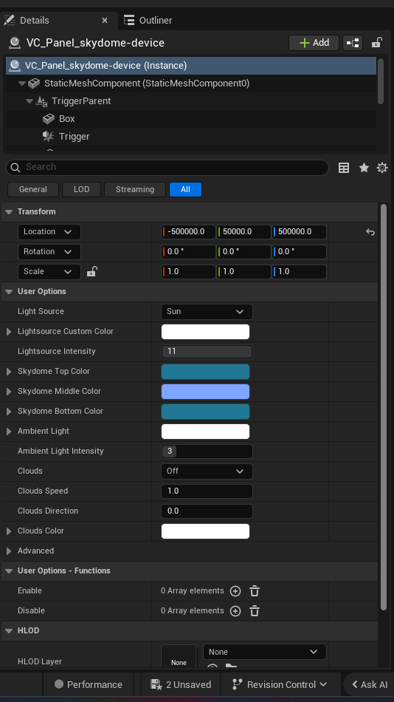
Task: Open the Rotation type dropdown
Action: tap(49, 251)
